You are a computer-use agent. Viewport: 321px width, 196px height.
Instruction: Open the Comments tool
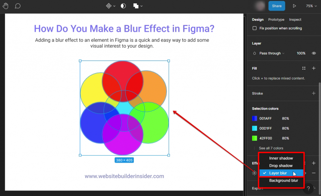pyautogui.click(x=18, y=6)
